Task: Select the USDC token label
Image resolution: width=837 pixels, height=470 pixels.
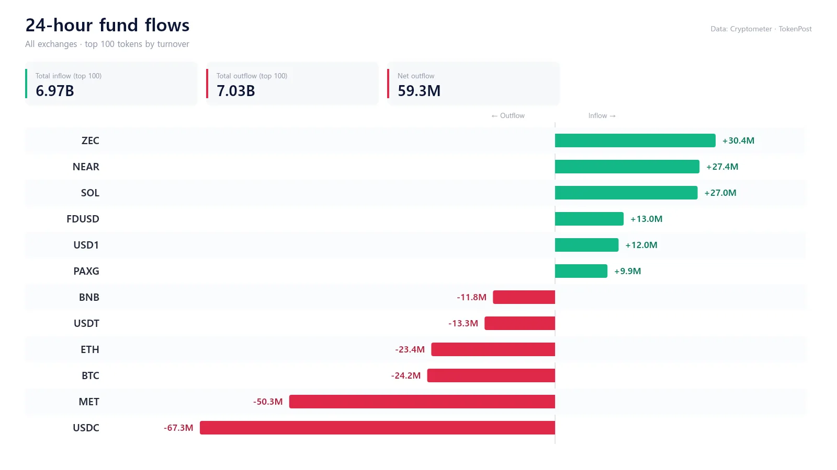Action: pyautogui.click(x=86, y=428)
